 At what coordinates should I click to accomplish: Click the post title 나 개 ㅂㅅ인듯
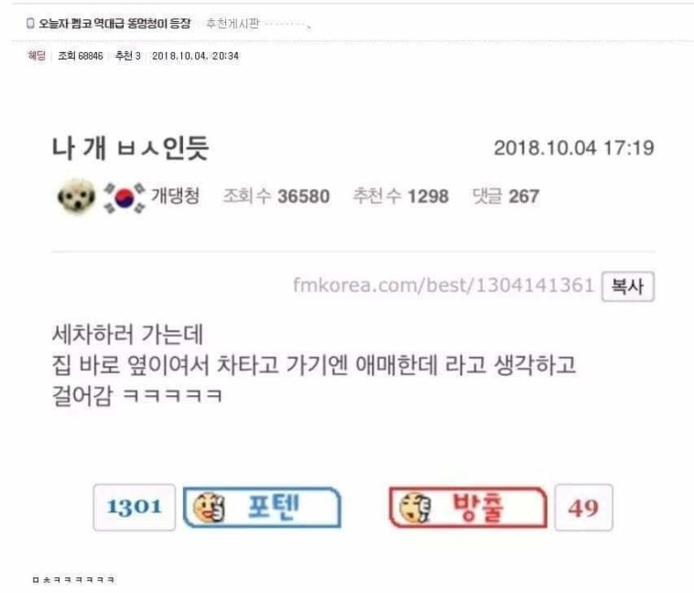pos(131,148)
